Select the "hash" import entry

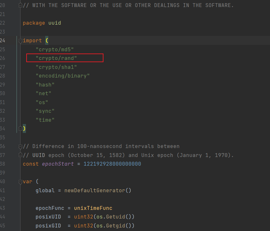45,85
